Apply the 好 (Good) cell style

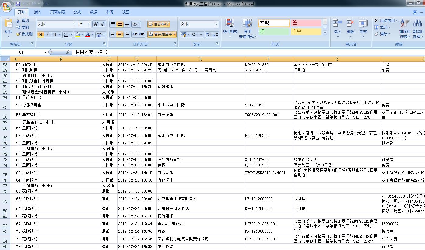coord(274,31)
